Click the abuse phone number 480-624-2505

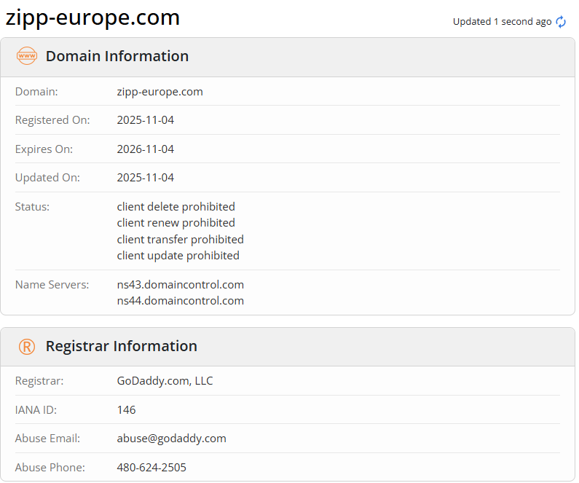[x=151, y=468]
